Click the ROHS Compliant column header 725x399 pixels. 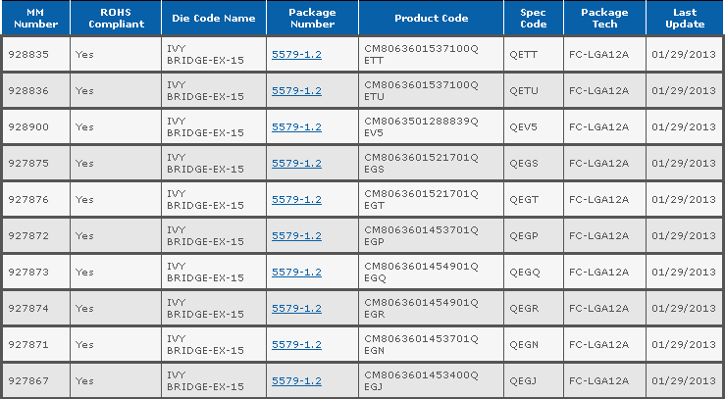(x=116, y=18)
